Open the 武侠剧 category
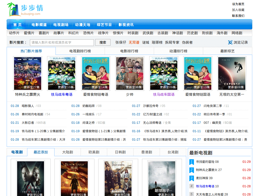This screenshot has width=262, height=196. (x=148, y=33)
